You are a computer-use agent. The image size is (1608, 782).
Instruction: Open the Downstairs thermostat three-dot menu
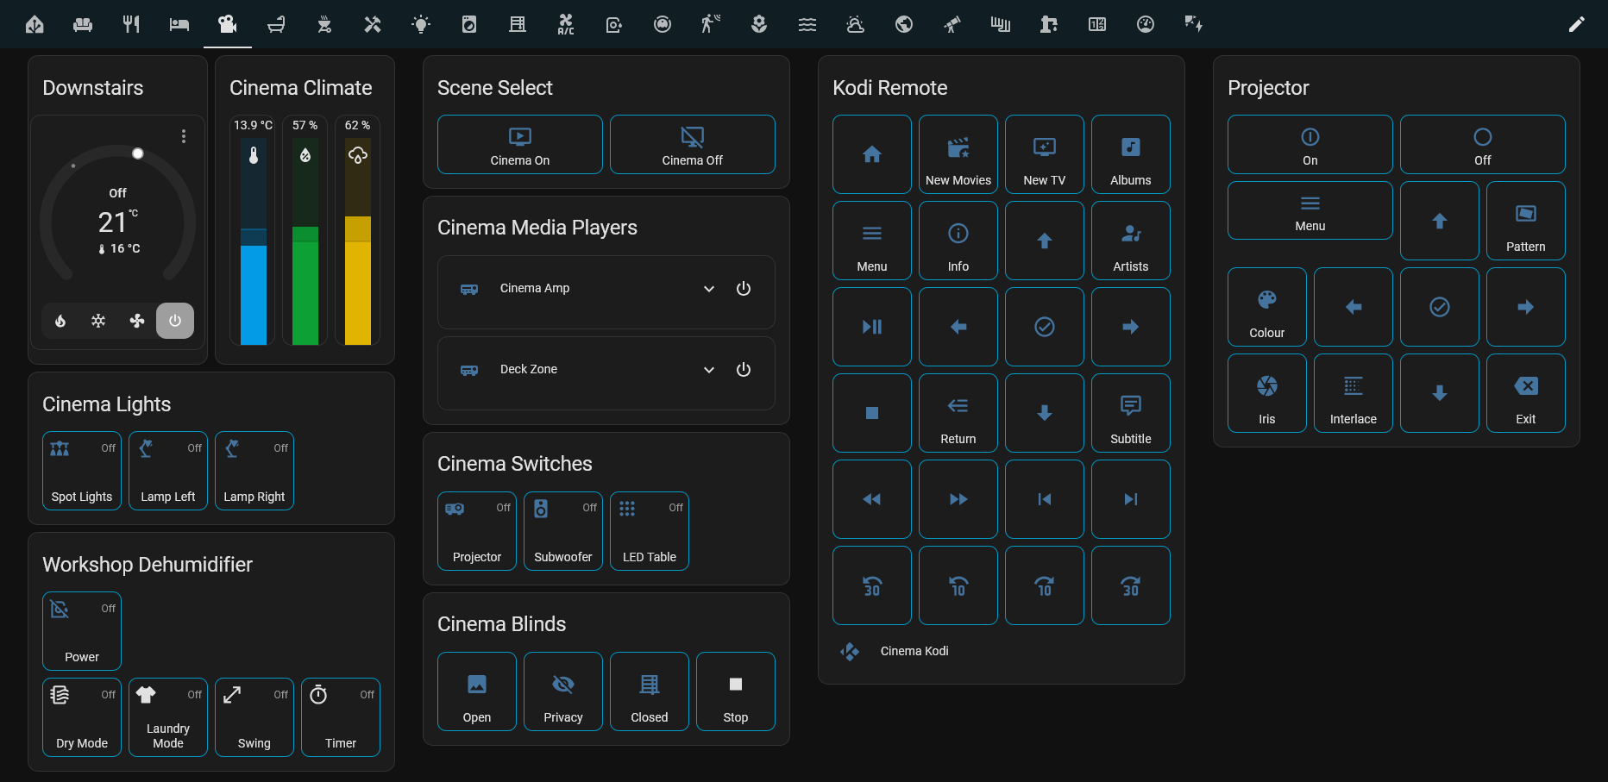[x=184, y=136]
